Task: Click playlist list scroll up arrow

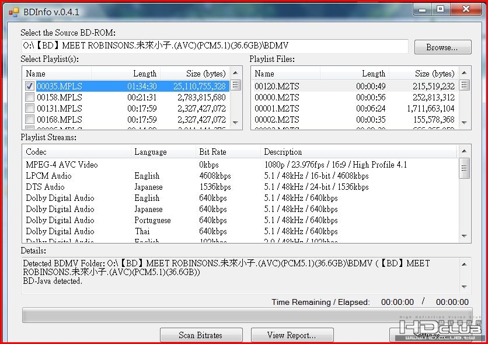Action: coord(236,73)
